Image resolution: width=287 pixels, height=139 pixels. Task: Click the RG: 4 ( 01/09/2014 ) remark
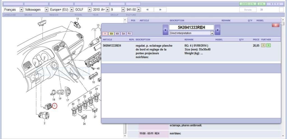(x=196, y=46)
